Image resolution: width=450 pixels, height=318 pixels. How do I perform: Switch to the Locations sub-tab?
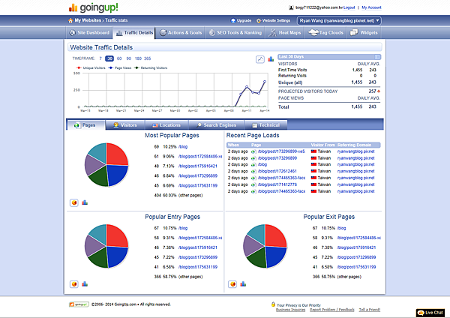(166, 125)
